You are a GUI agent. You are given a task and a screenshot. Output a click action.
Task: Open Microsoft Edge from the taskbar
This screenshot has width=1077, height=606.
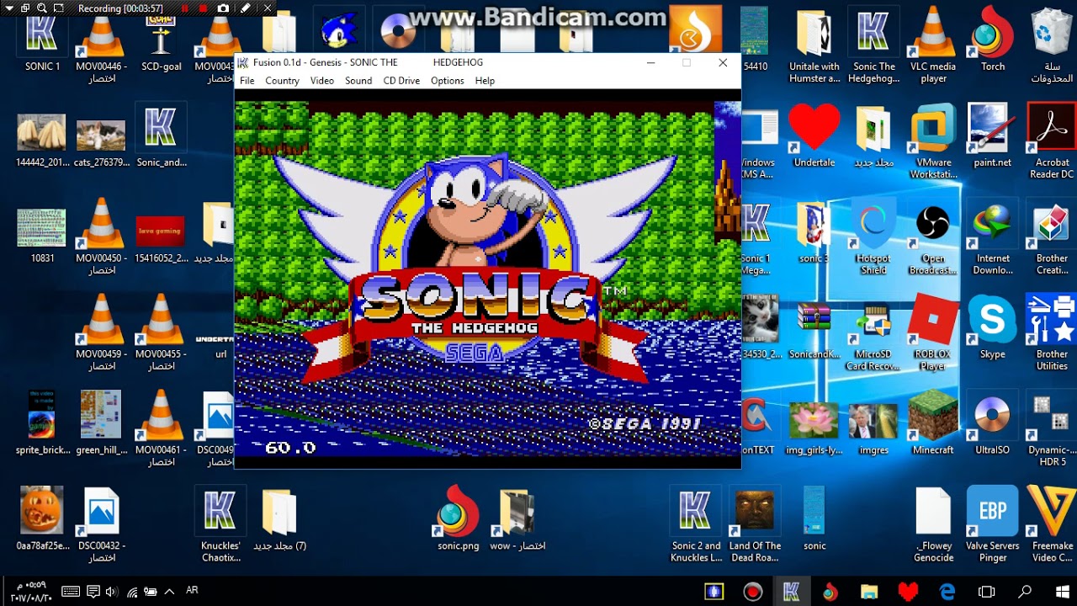pyautogui.click(x=947, y=592)
